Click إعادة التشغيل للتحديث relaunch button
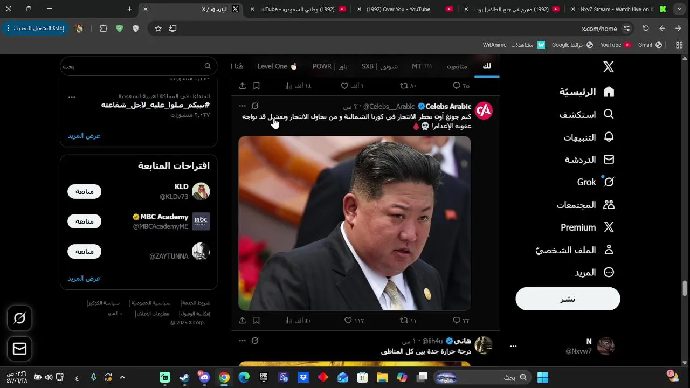This screenshot has width=690, height=388. click(34, 29)
